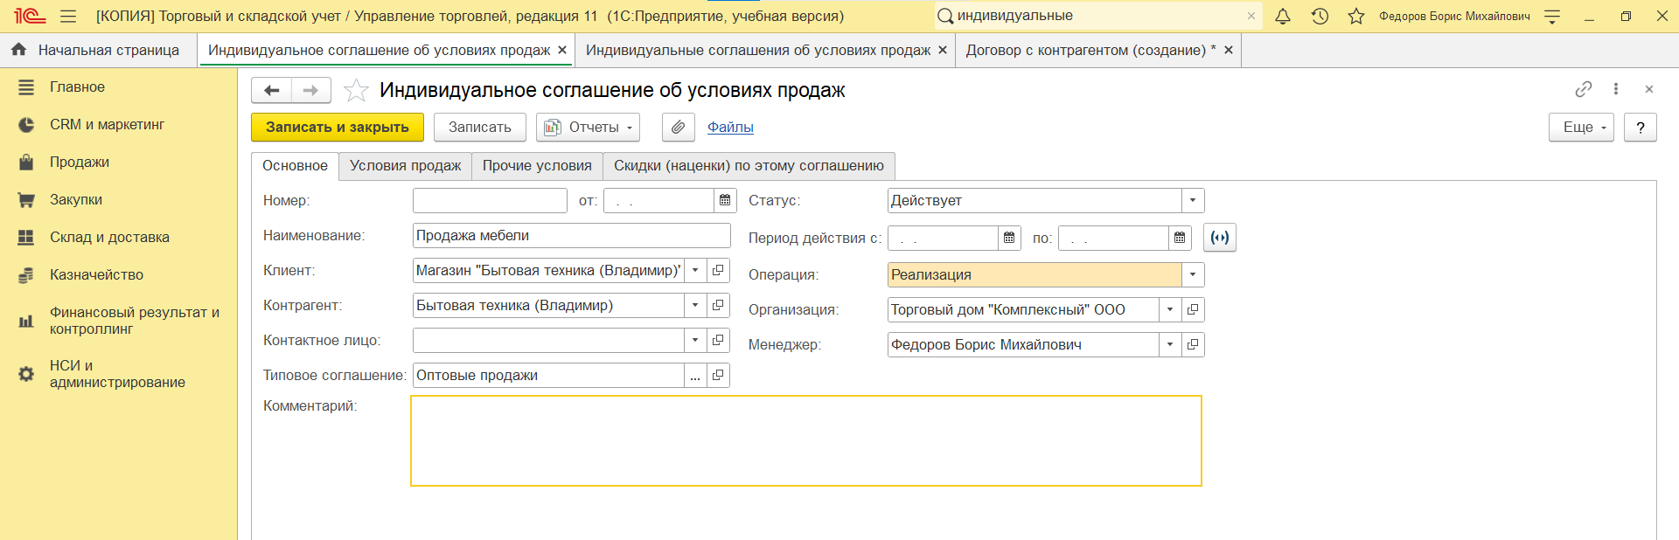Switch to Прочие условия tab

point(537,166)
